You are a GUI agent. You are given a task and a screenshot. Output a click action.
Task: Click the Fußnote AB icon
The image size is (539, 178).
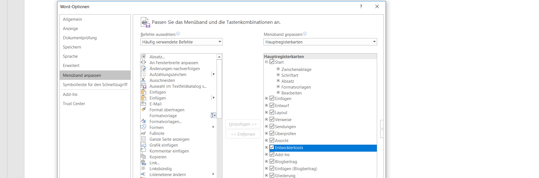143,133
